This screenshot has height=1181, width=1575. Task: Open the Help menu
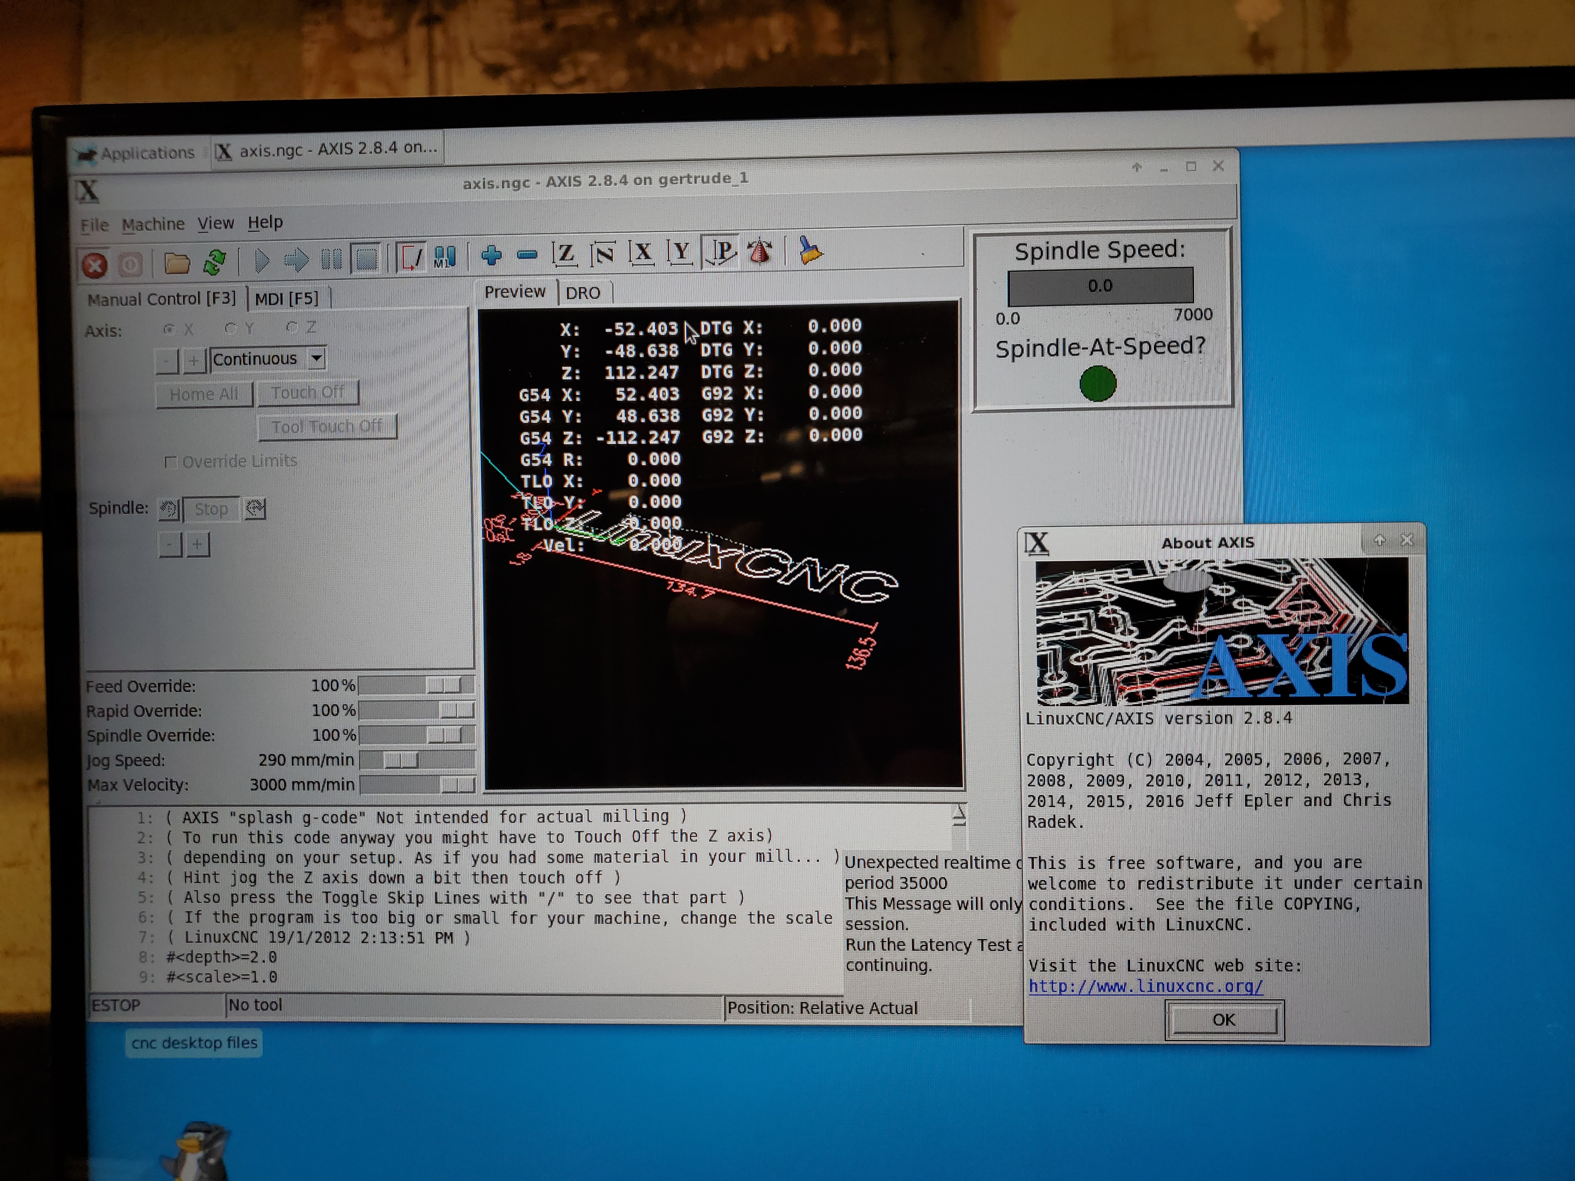click(265, 222)
